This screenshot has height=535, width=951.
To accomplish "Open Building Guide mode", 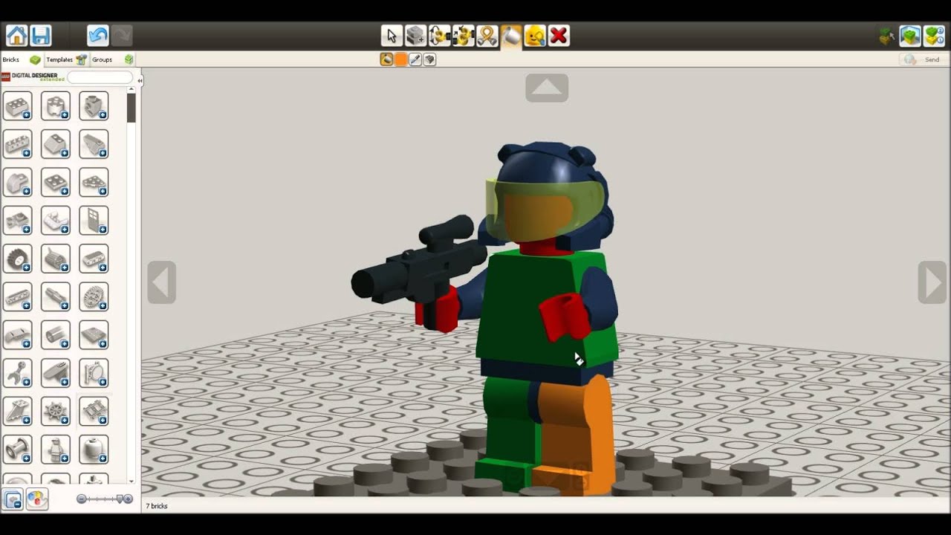I will (x=934, y=36).
